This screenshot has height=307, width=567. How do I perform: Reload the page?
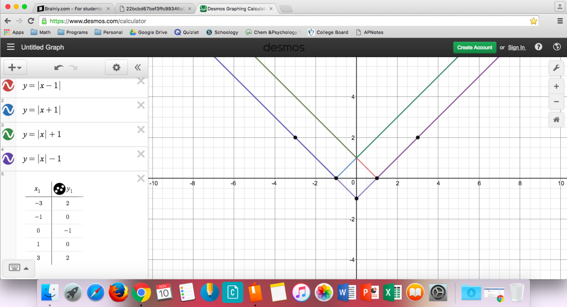coord(31,21)
